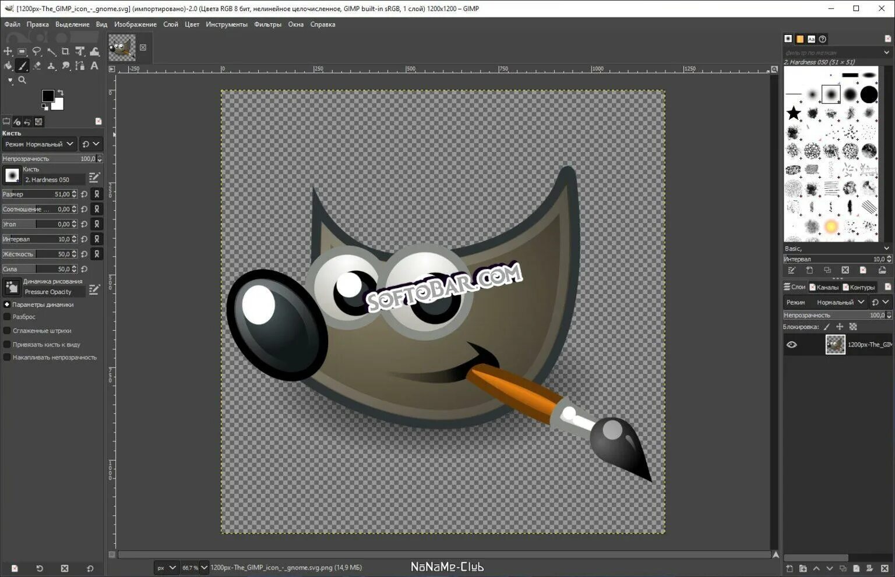Edit the Hardness 050 brush
Viewport: 895px width, 577px height.
(x=94, y=177)
